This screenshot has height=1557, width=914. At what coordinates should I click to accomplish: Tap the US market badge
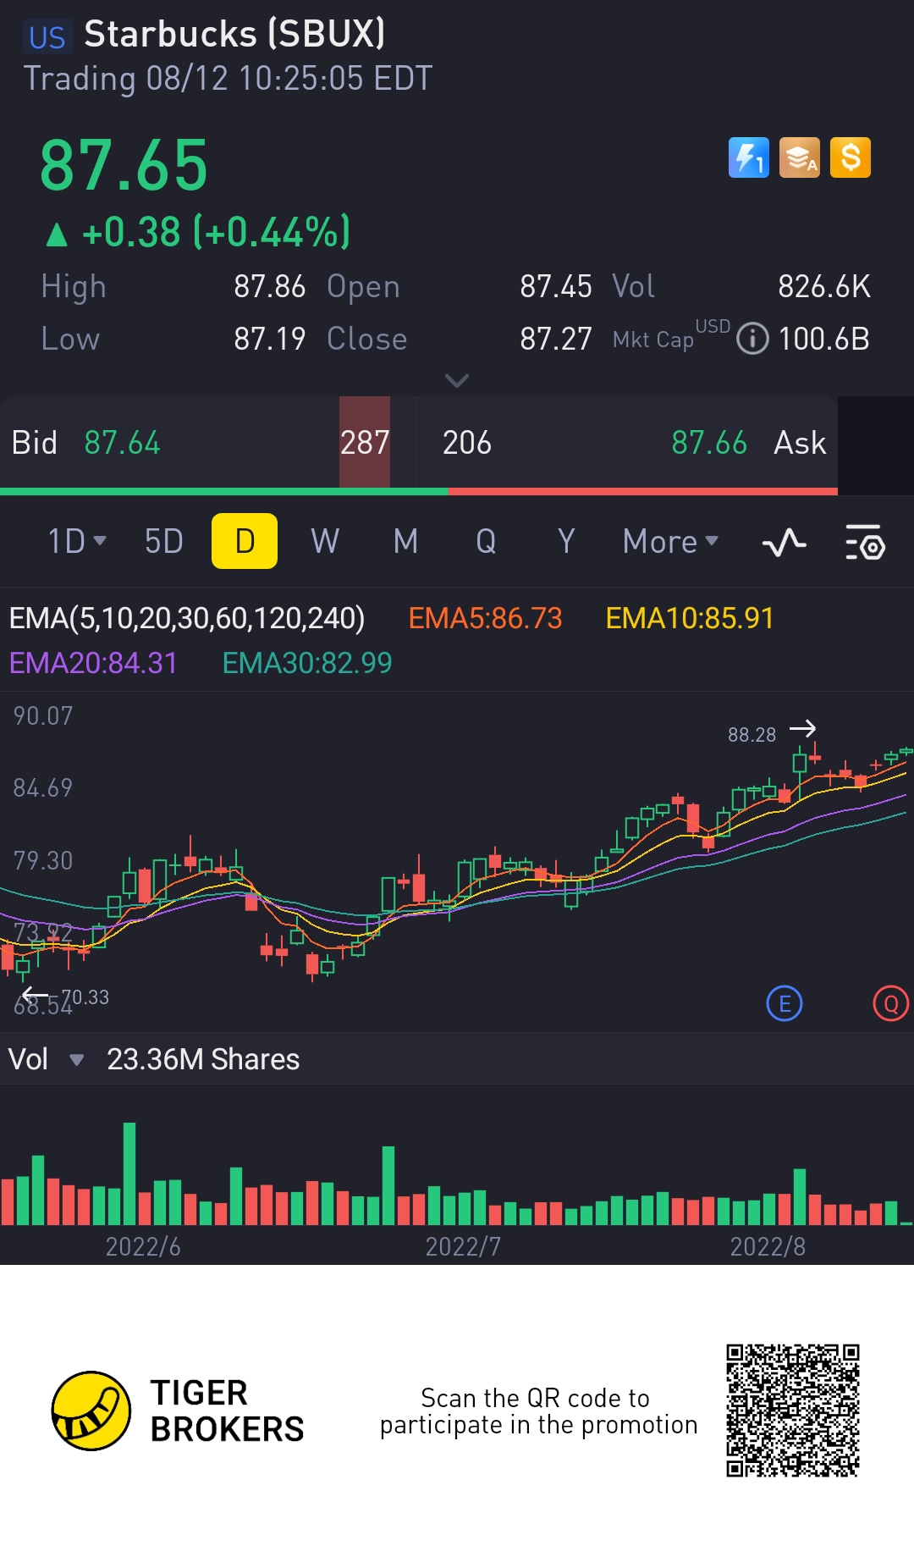(47, 37)
